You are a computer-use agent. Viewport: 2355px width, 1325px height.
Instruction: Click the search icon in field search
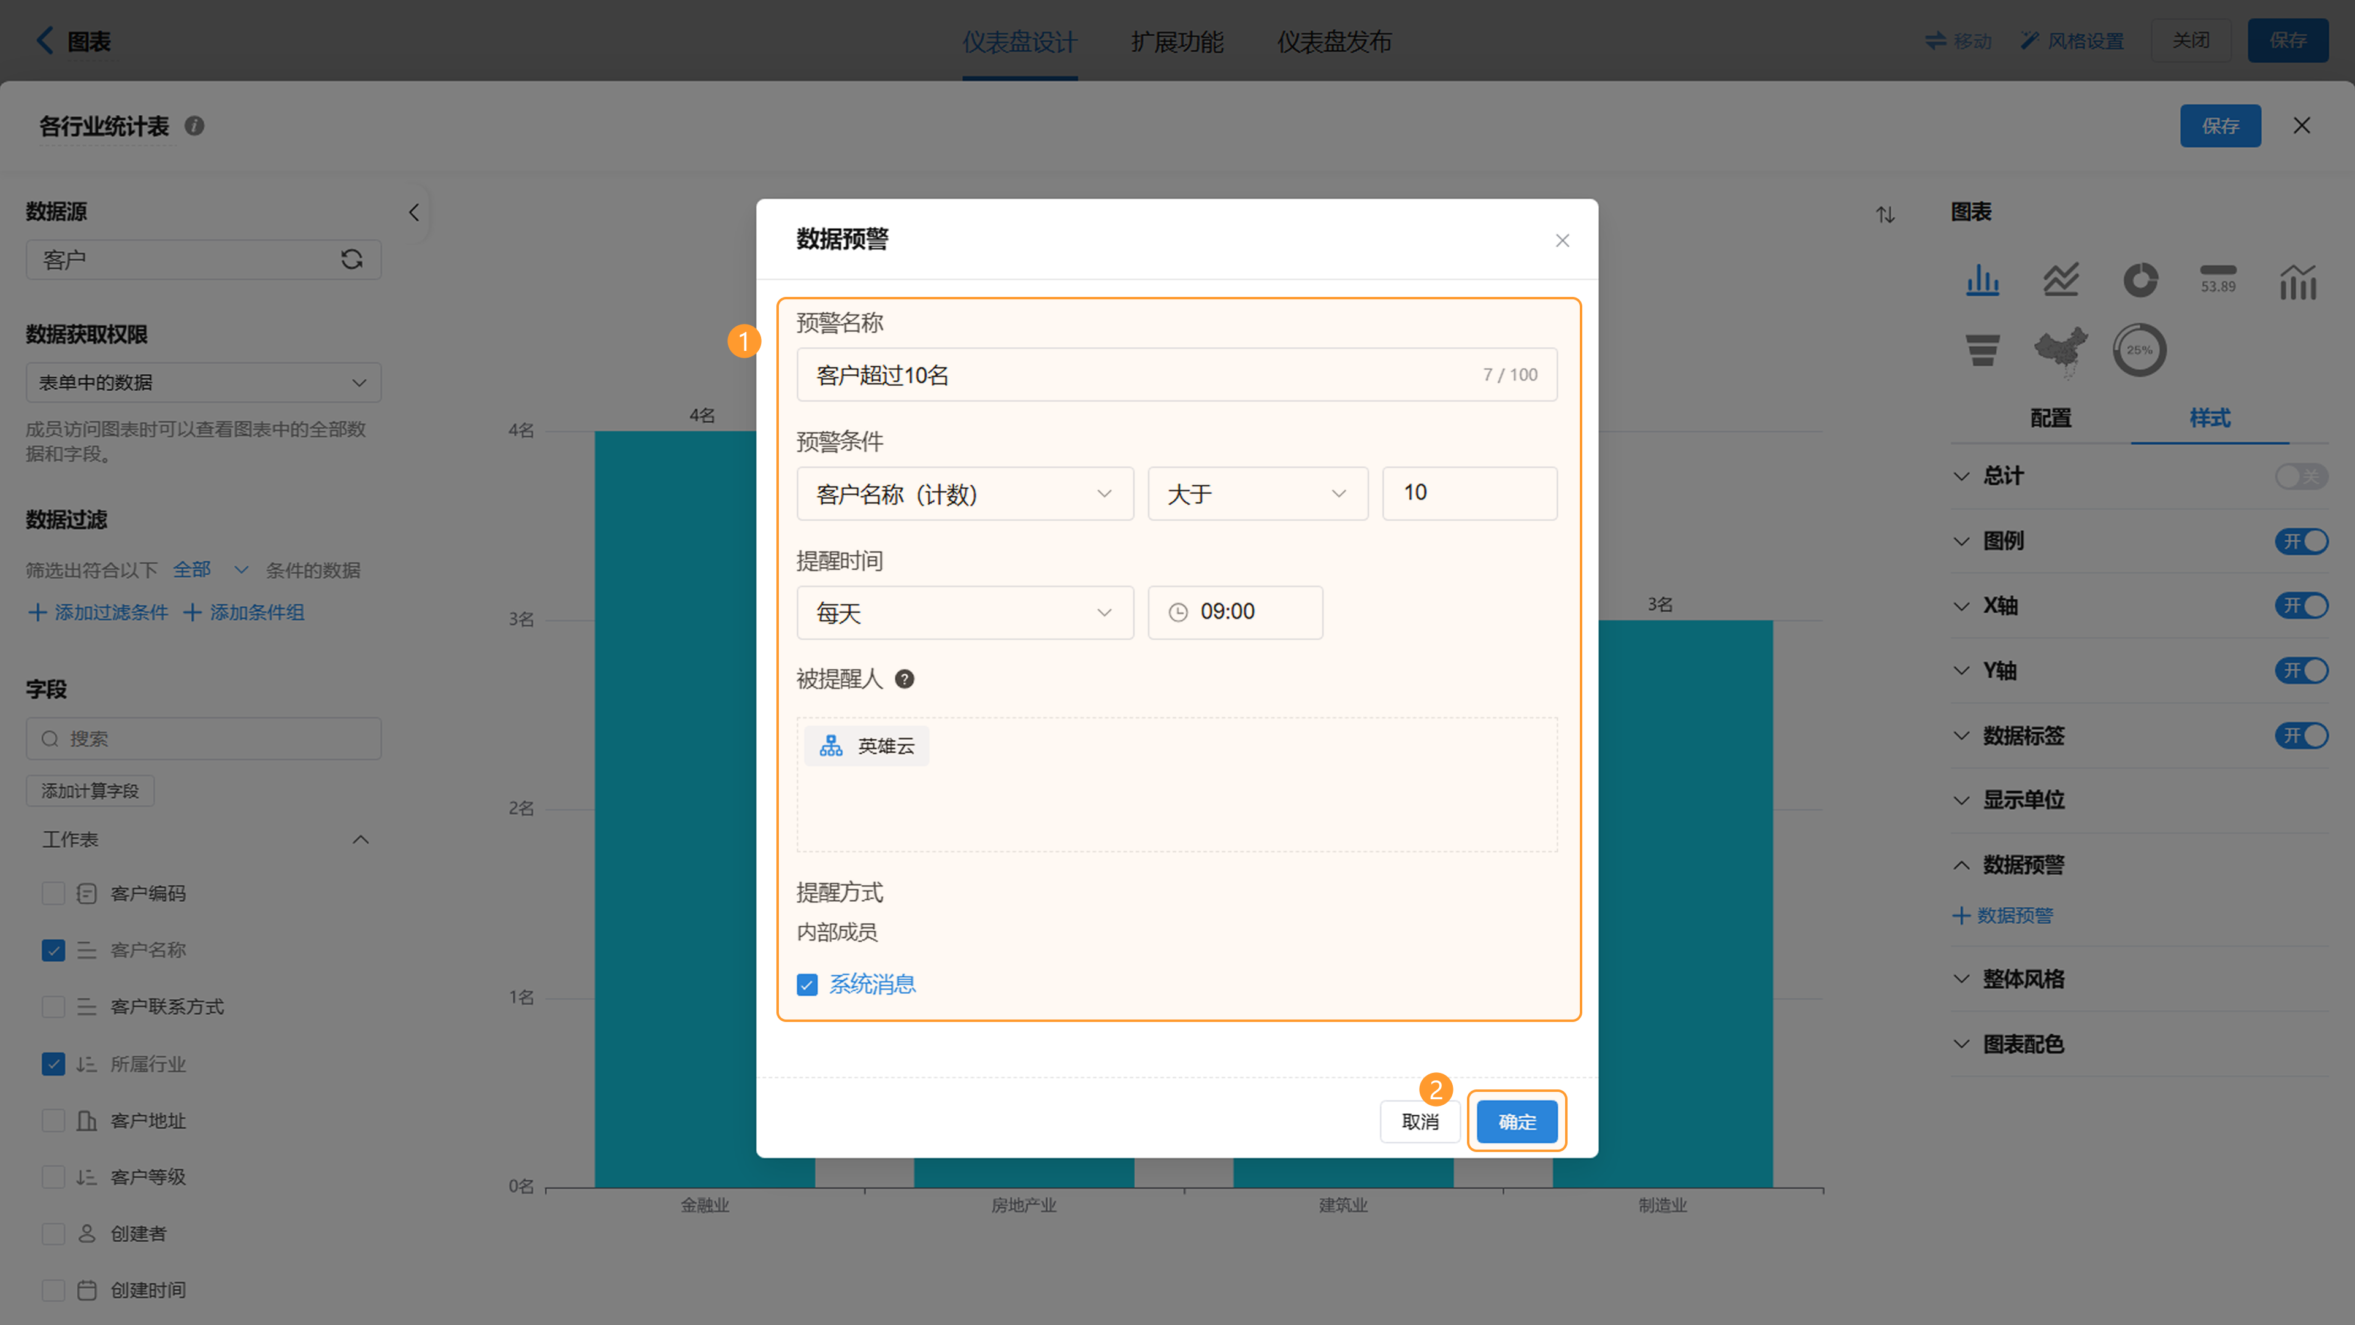(50, 739)
